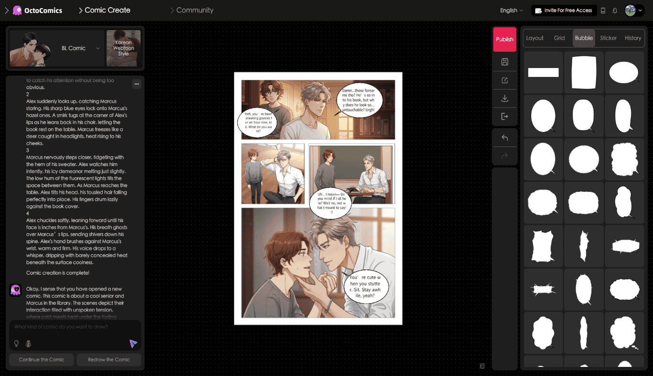The width and height of the screenshot is (653, 376).
Task: Click the OctoComics octopus logo
Action: (17, 10)
